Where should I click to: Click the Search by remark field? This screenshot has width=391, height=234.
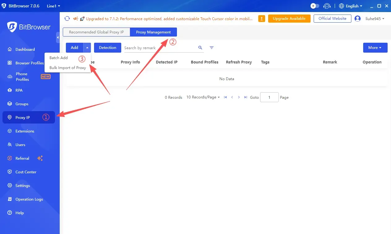click(159, 48)
